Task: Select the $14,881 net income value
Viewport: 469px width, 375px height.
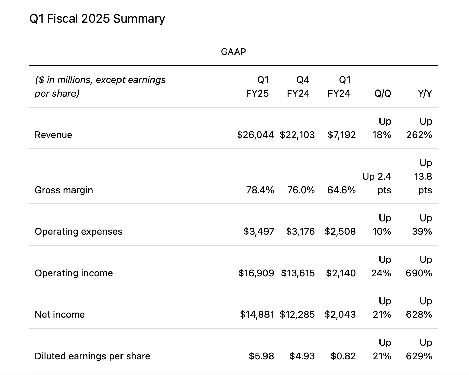Action: (257, 315)
